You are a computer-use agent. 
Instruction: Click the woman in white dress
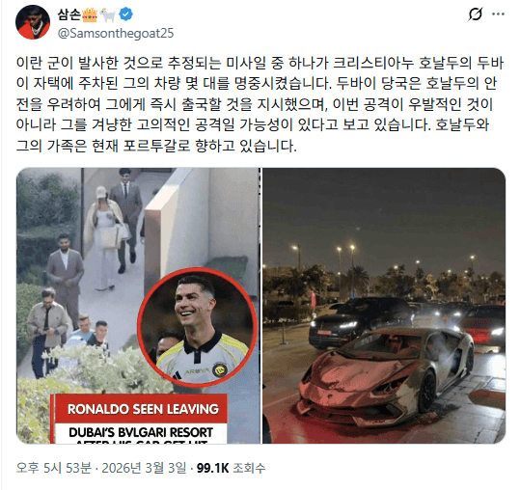107,238
